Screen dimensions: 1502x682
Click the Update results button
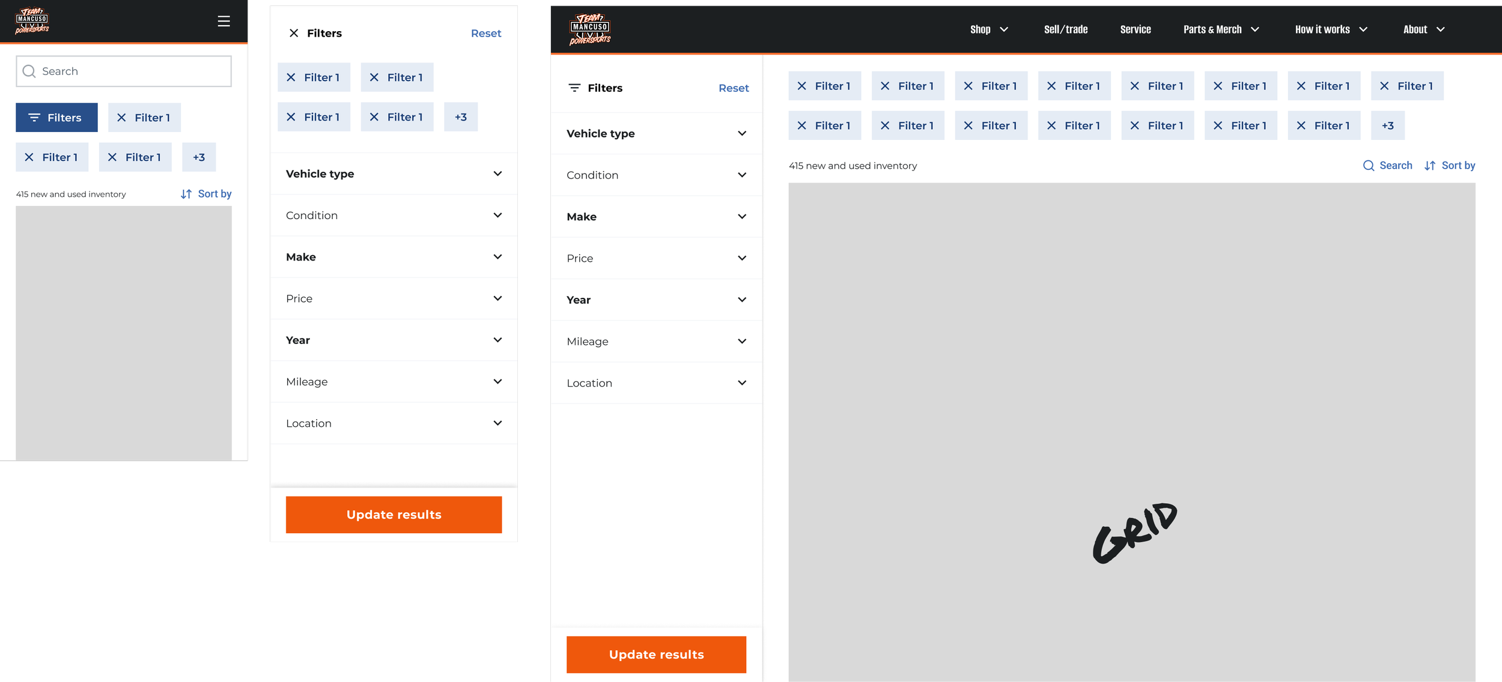tap(656, 654)
